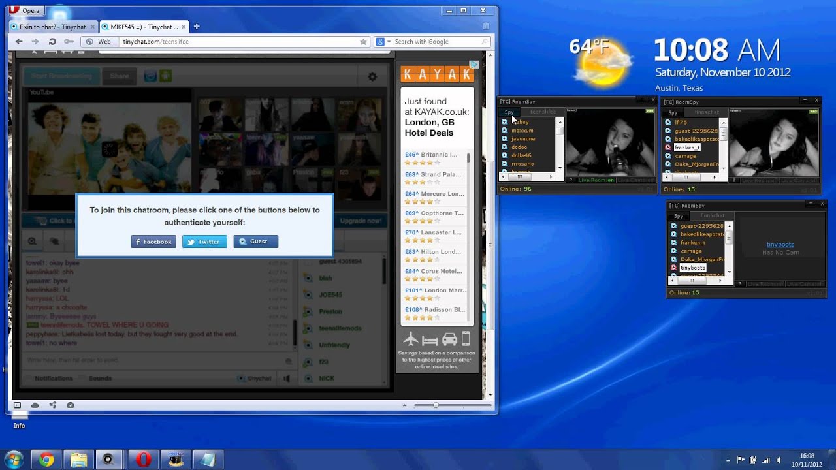Open taskbar clock showing 16:08

point(807,460)
